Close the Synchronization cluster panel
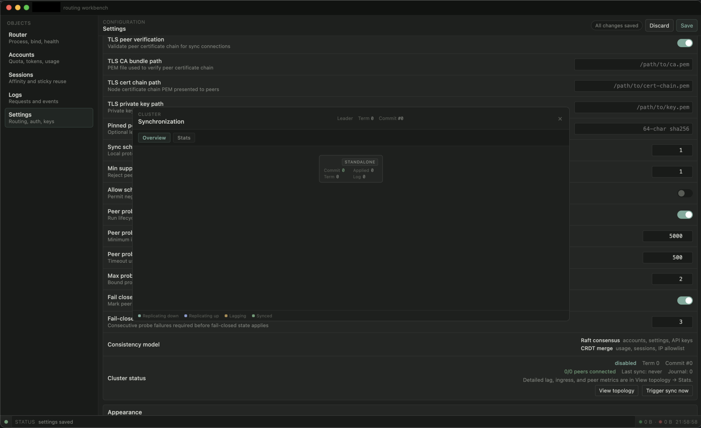Screen dimensions: 701x428 pyautogui.click(x=560, y=119)
